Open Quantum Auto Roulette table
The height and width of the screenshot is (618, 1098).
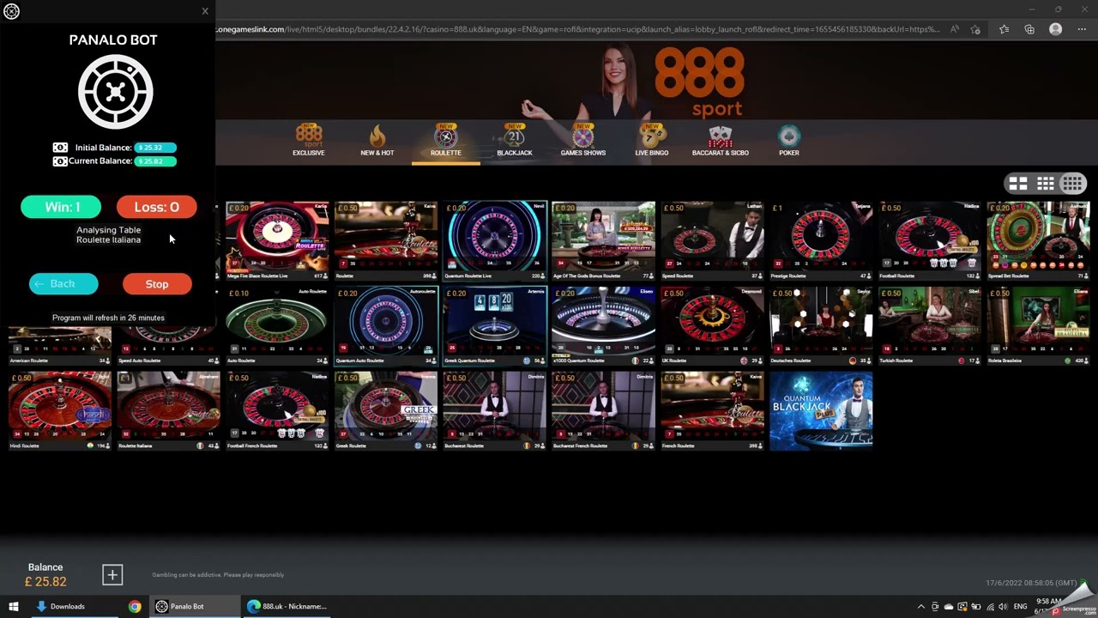point(385,325)
